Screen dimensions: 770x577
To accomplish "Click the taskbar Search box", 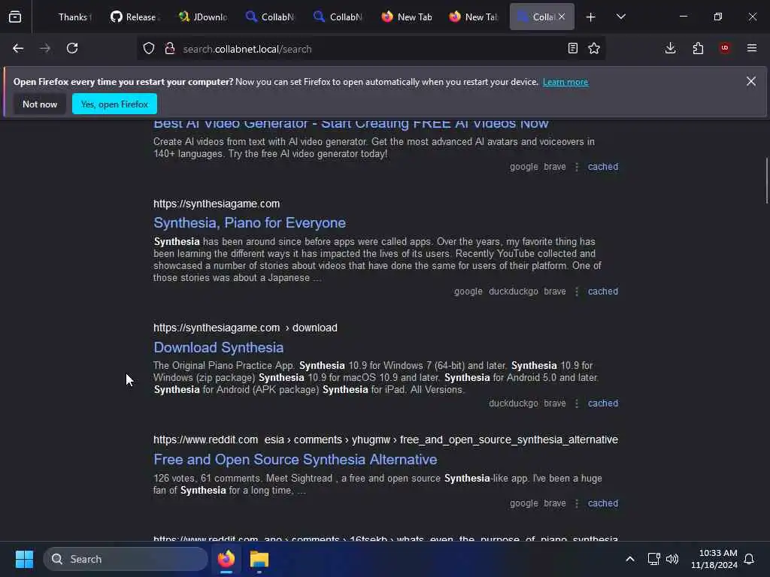I will 126,559.
